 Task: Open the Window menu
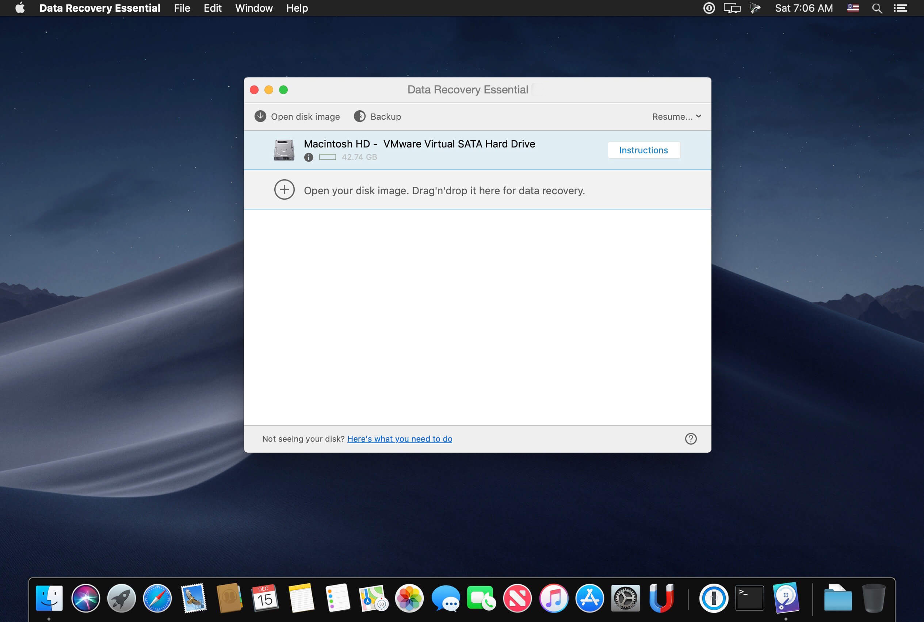click(x=253, y=8)
